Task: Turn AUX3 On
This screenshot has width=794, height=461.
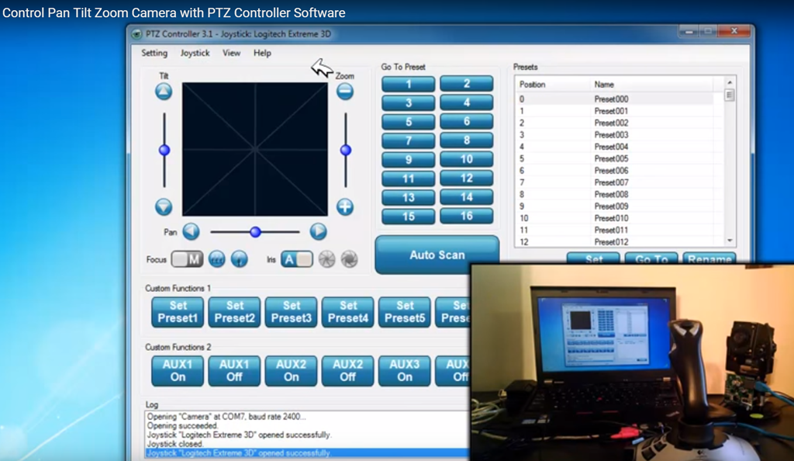Action: pyautogui.click(x=405, y=371)
